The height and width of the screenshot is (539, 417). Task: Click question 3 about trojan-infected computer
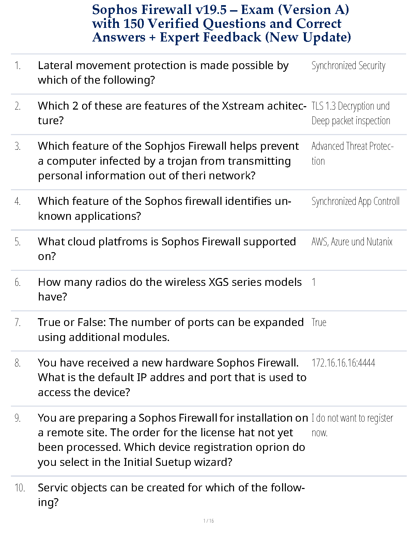coord(168,161)
